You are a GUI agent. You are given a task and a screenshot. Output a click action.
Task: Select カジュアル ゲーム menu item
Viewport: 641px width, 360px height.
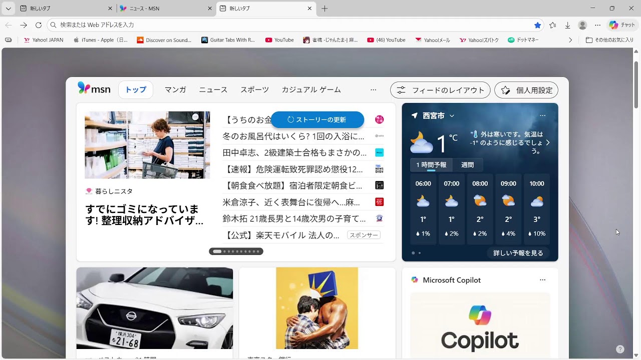tap(311, 90)
